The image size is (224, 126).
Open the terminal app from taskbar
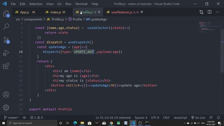click(x=147, y=123)
